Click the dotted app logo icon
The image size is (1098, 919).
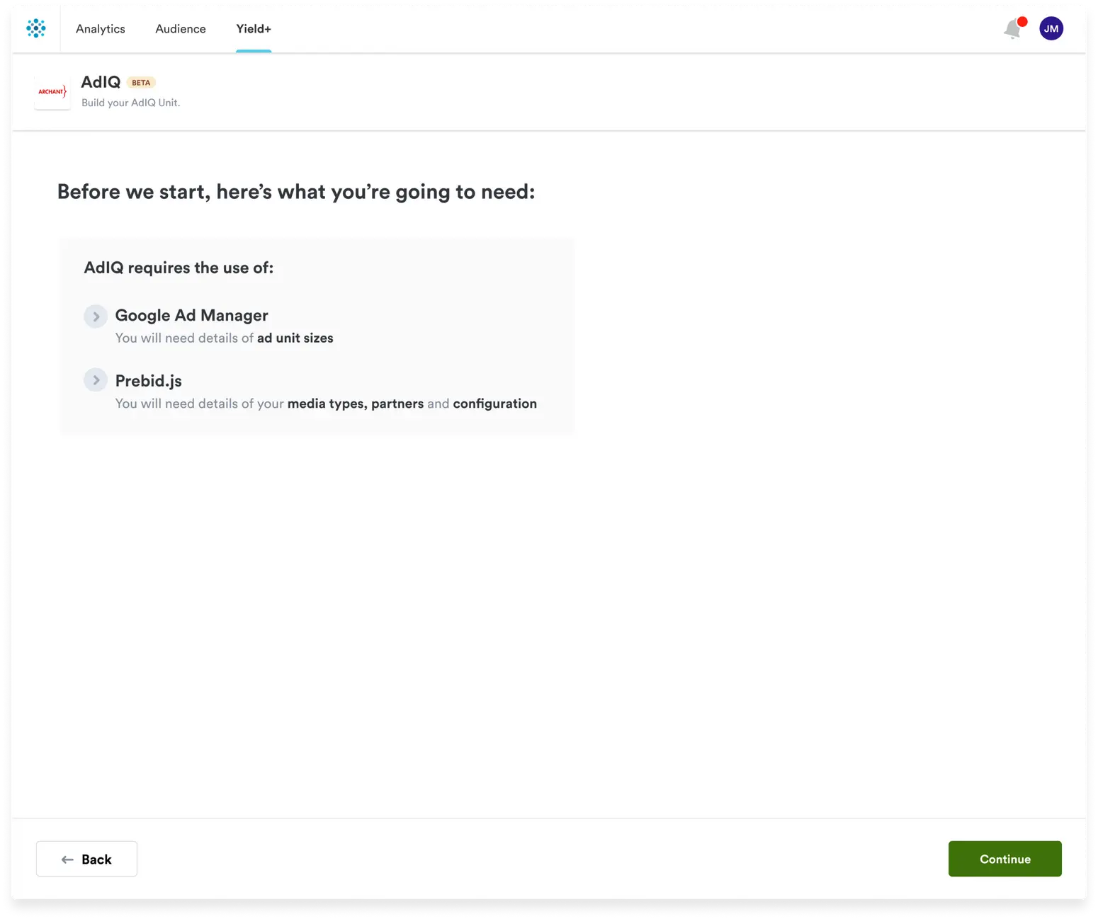pyautogui.click(x=36, y=28)
